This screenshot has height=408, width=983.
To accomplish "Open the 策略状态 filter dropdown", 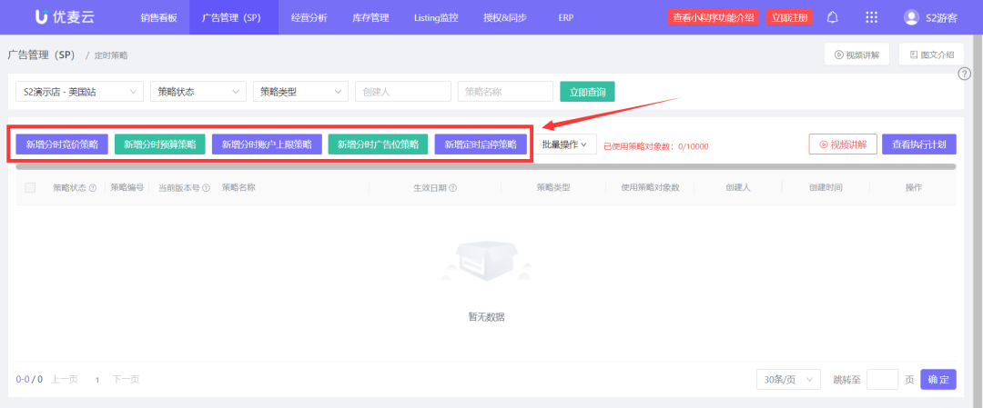I will pyautogui.click(x=198, y=92).
